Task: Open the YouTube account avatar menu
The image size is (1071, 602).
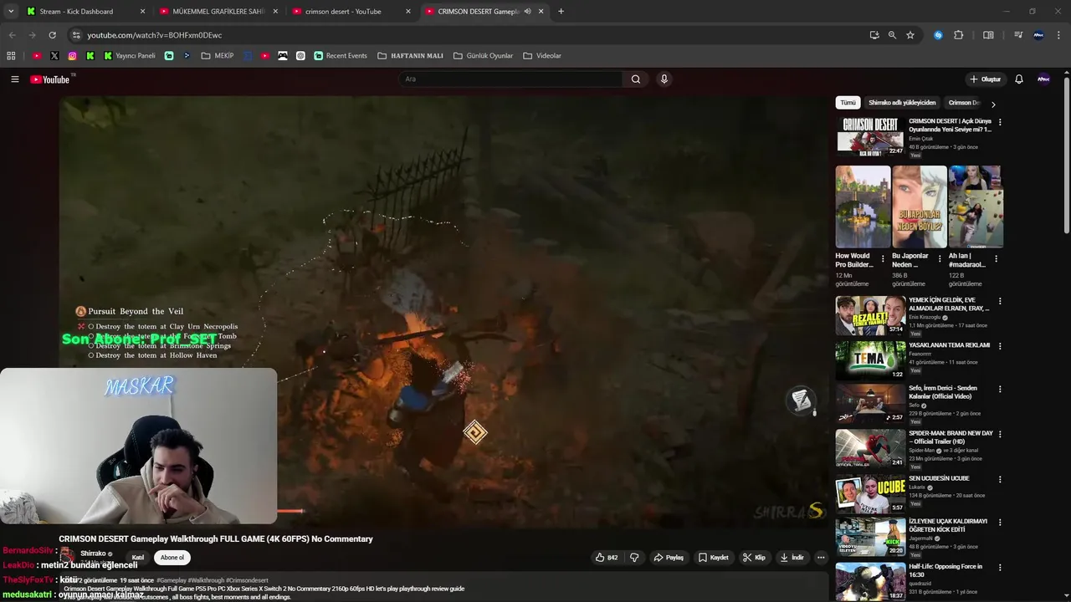Action: pos(1043,79)
